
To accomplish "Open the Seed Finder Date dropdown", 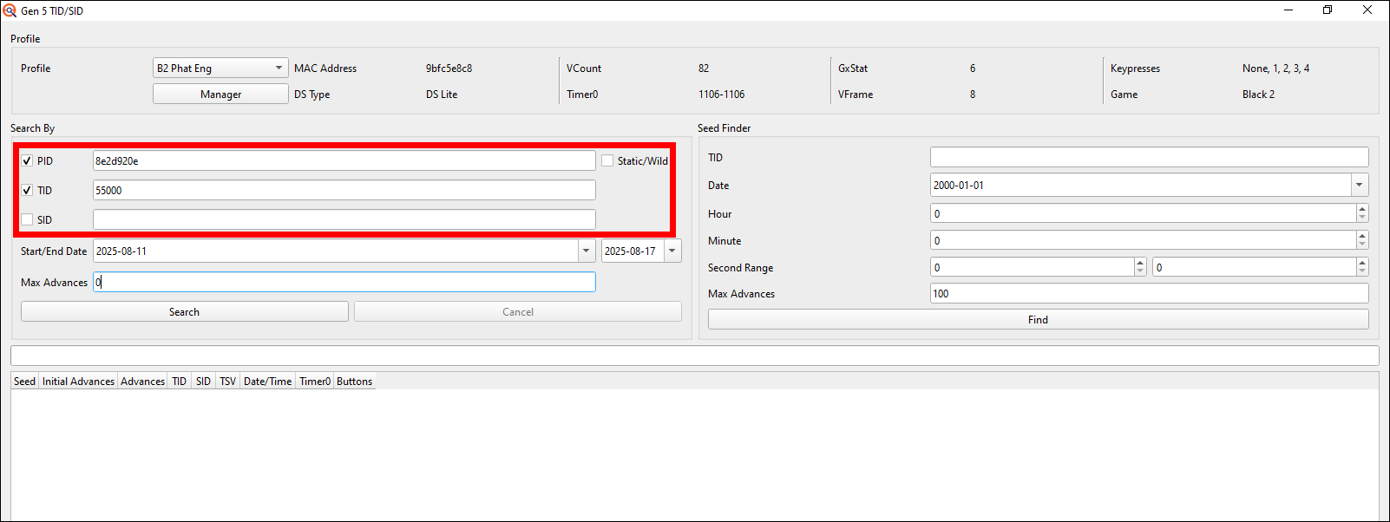I will [x=1360, y=185].
